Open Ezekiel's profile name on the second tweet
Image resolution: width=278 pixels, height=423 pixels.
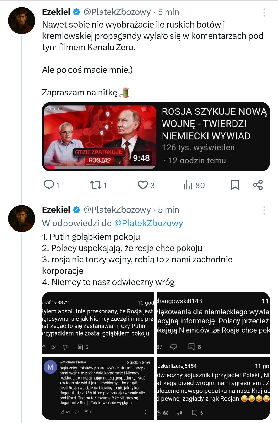(x=56, y=210)
